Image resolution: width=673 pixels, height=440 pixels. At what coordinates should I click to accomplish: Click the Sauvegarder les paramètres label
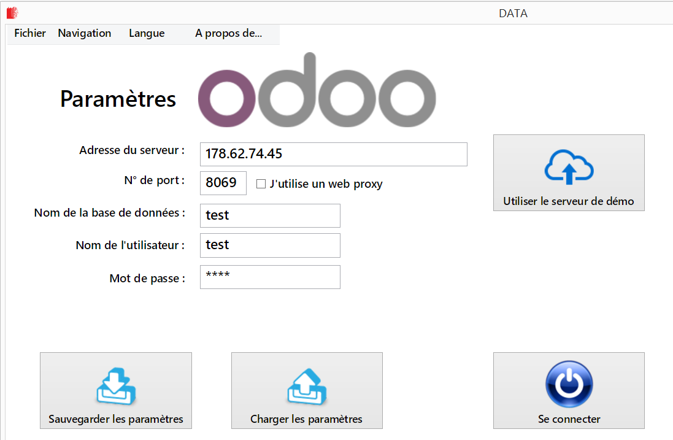(x=116, y=419)
